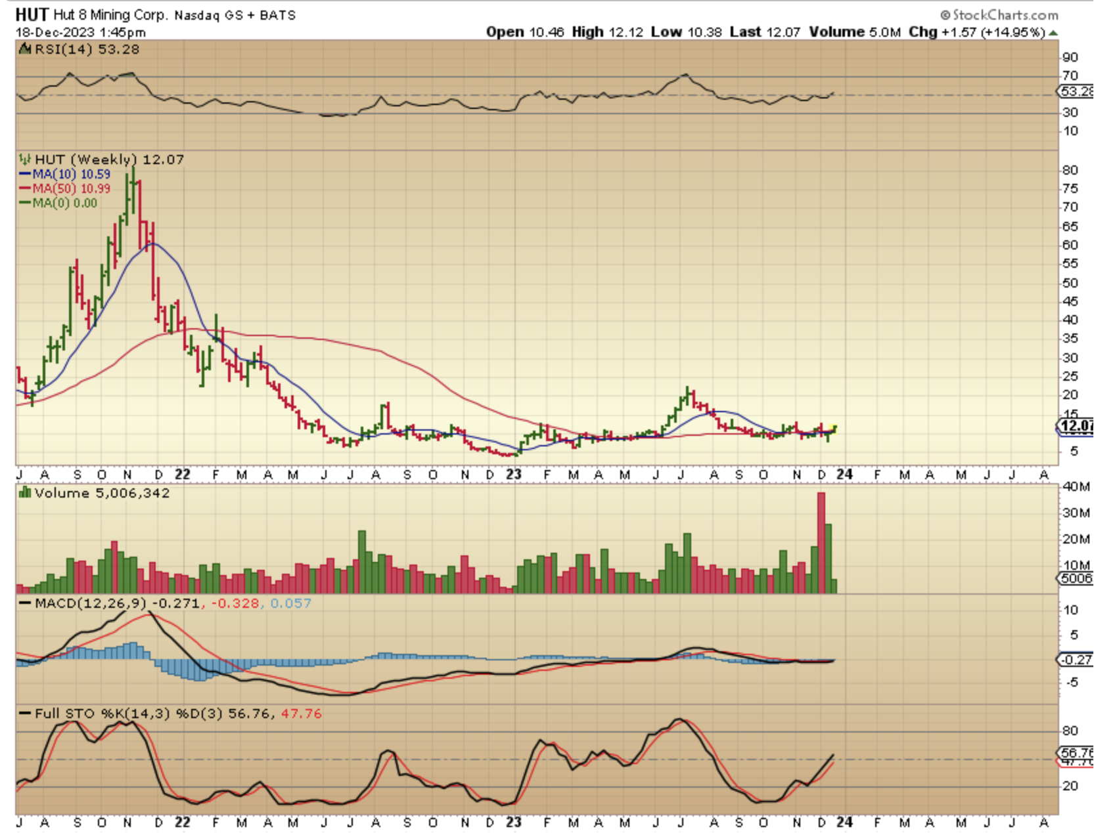Click the "High 12.12" quote value
This screenshot has width=1094, height=833.
[x=607, y=32]
